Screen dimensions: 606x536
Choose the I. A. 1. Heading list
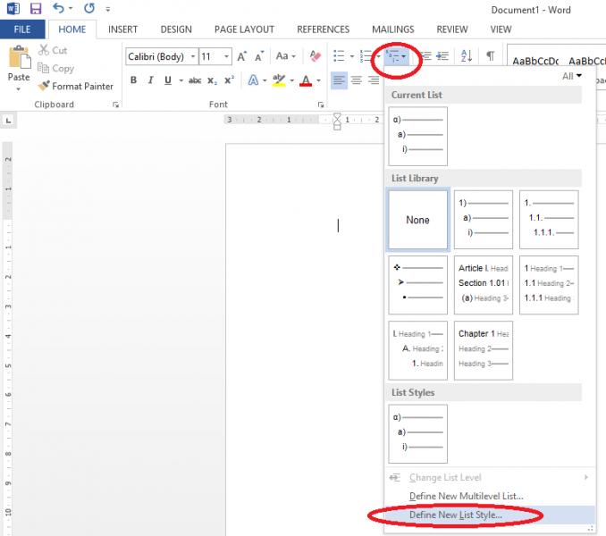(417, 351)
